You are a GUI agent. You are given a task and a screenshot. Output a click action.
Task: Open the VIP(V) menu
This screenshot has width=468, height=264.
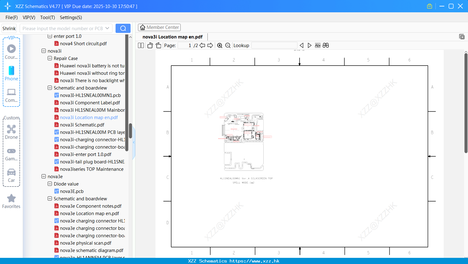tap(29, 18)
